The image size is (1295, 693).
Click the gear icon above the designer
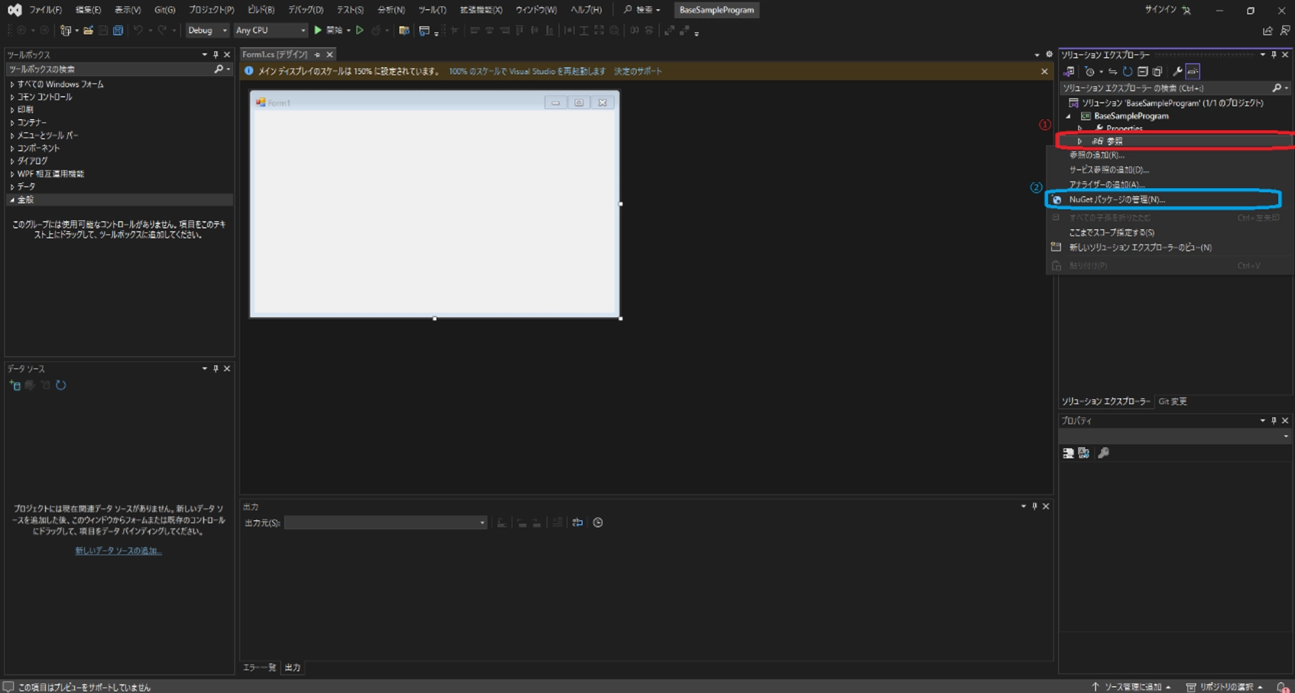[1049, 54]
